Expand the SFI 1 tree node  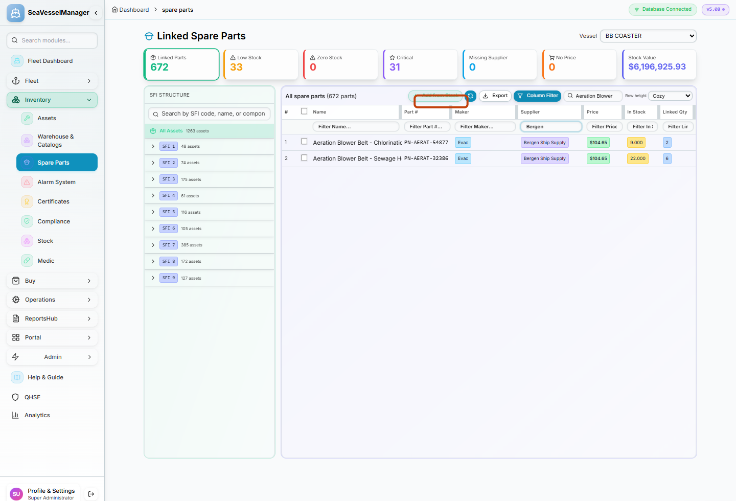pos(153,146)
